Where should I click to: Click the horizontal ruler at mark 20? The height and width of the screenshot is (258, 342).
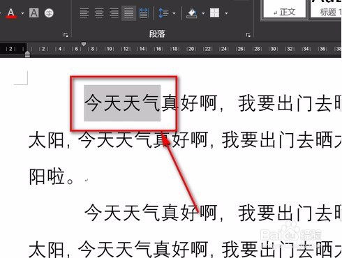tap(191, 49)
